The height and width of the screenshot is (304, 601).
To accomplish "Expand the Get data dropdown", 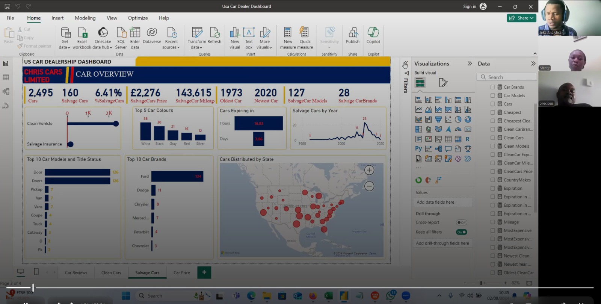I will coord(65,47).
